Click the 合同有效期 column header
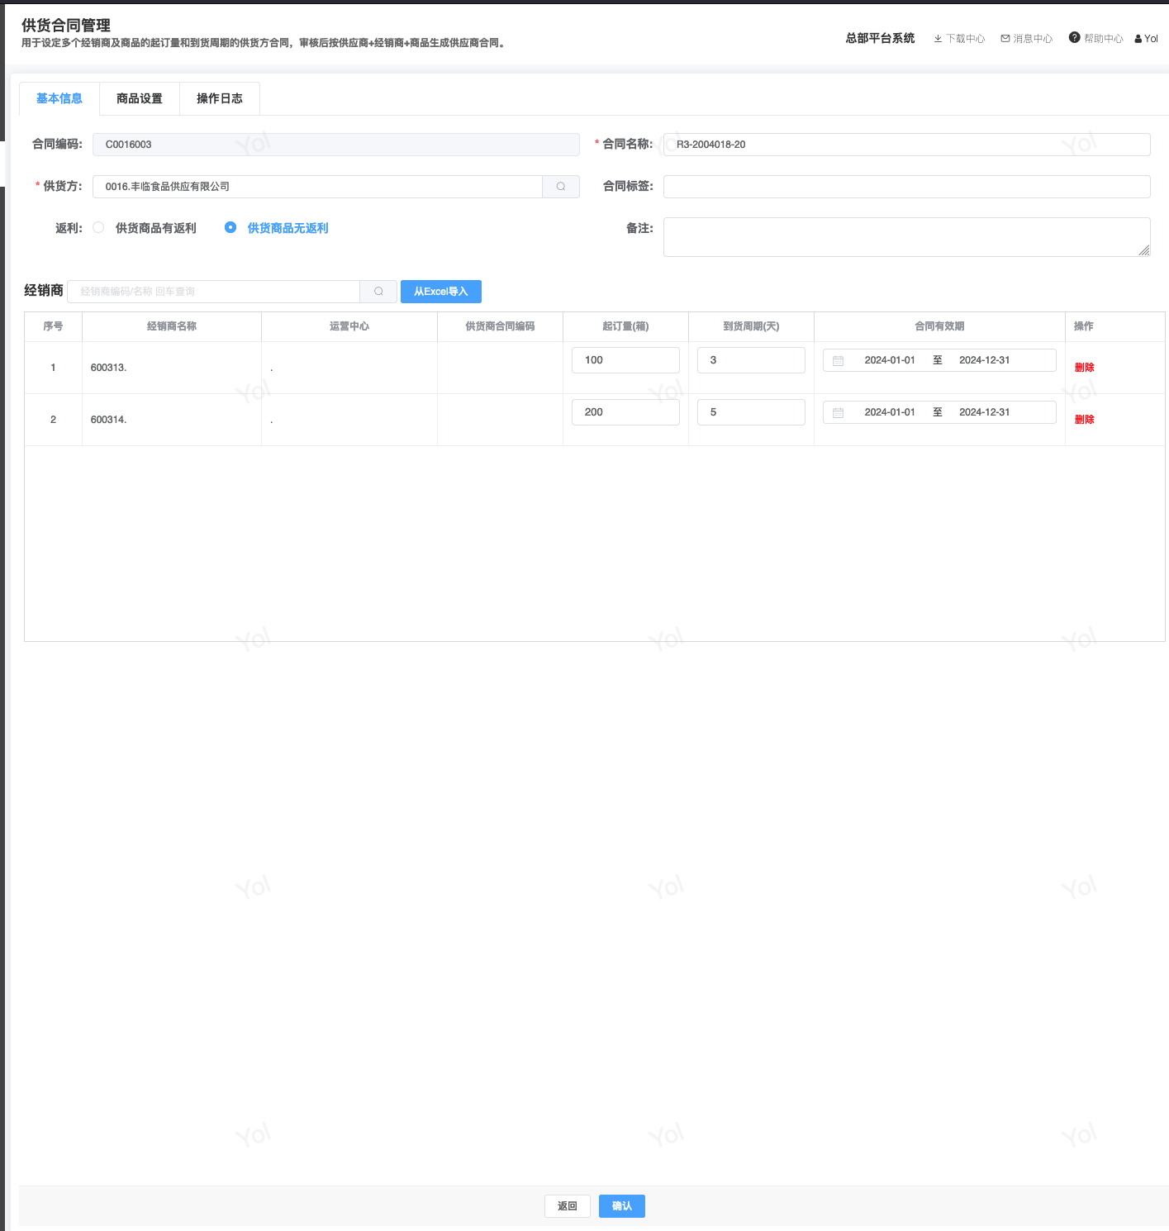 [939, 326]
